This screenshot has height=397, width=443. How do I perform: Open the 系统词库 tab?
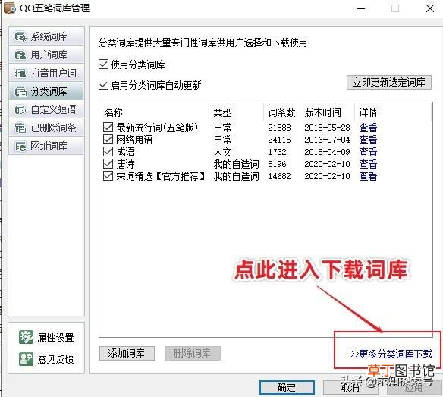[46, 36]
